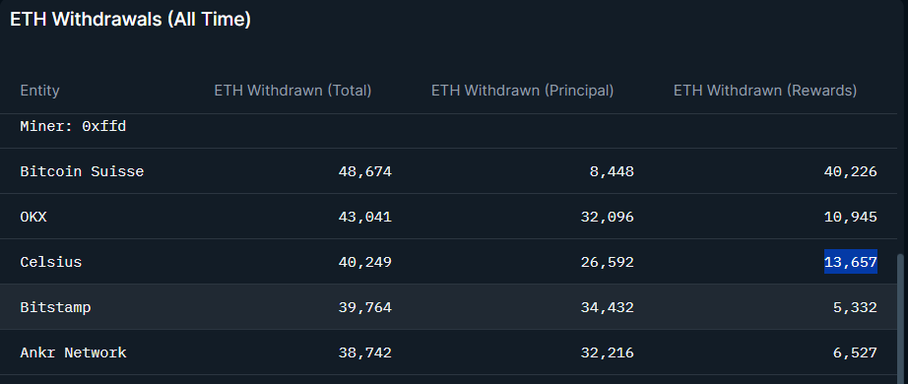Click Bitstamp principal value 34,432
908x384 pixels.
[x=607, y=307]
